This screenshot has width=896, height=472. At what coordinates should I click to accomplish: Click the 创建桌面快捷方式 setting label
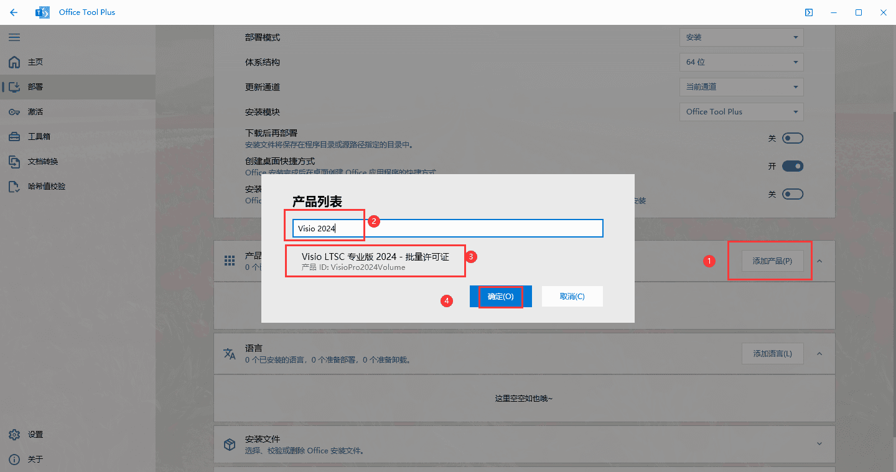point(280,161)
